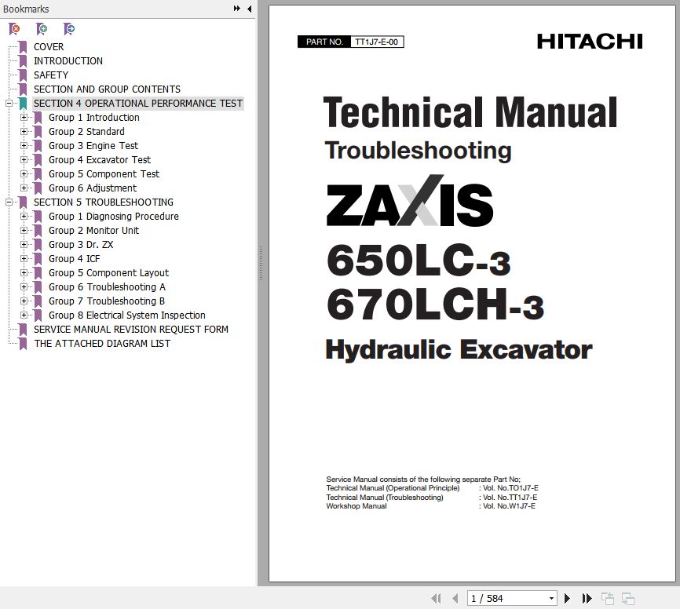Expand Group 1 Diagnosing Procedure
Viewport: 680px width, 609px height.
point(24,217)
